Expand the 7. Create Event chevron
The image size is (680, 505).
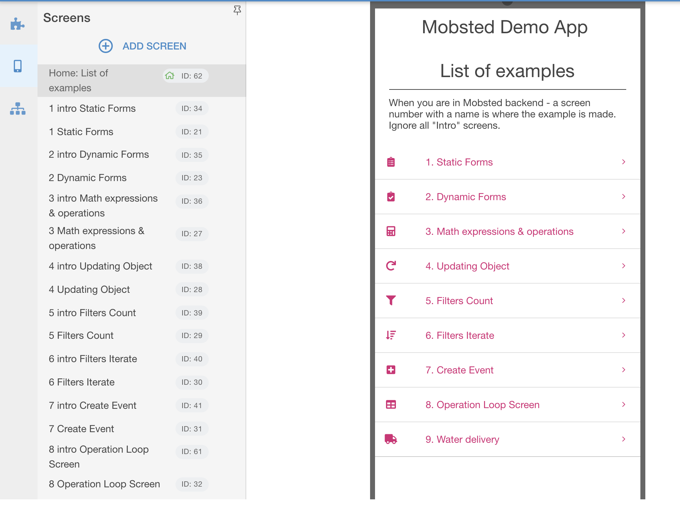click(x=624, y=370)
